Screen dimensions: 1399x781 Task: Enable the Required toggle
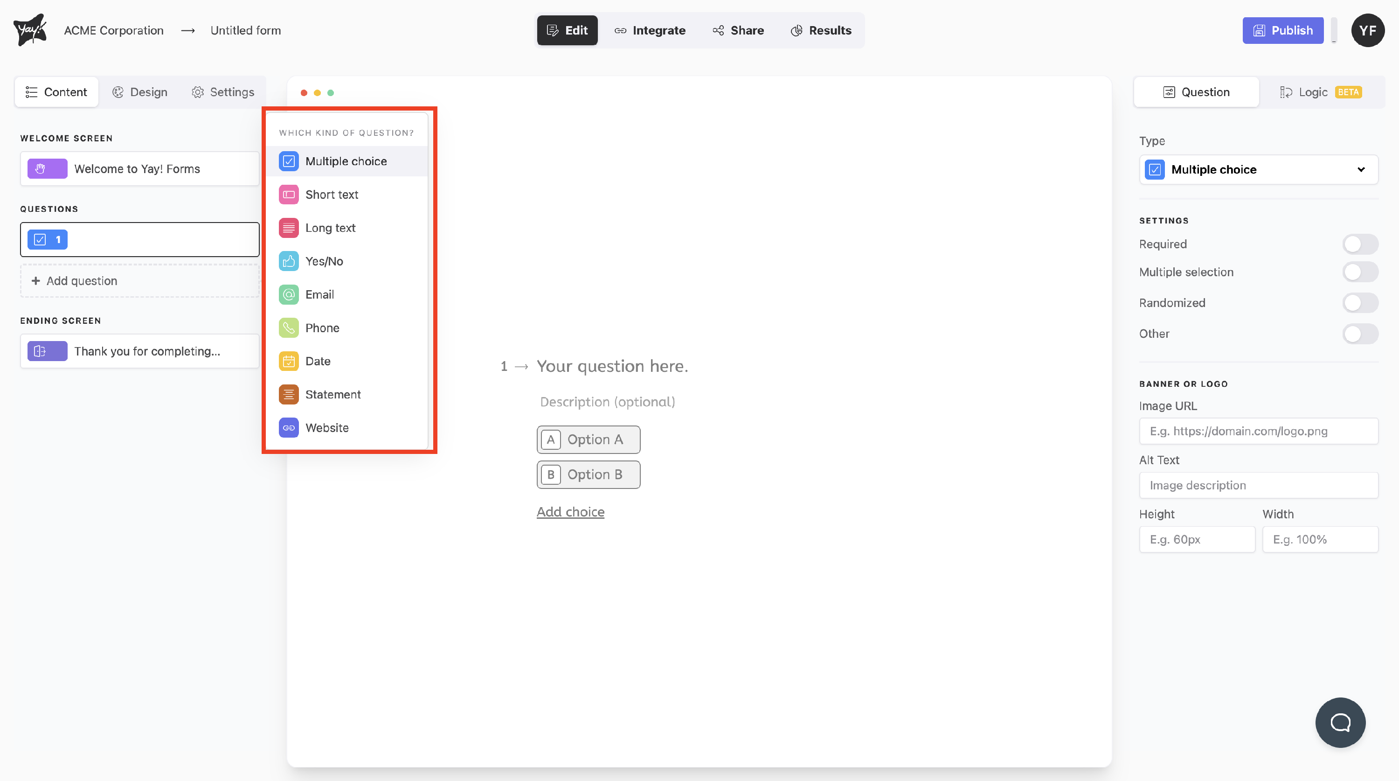(1359, 244)
